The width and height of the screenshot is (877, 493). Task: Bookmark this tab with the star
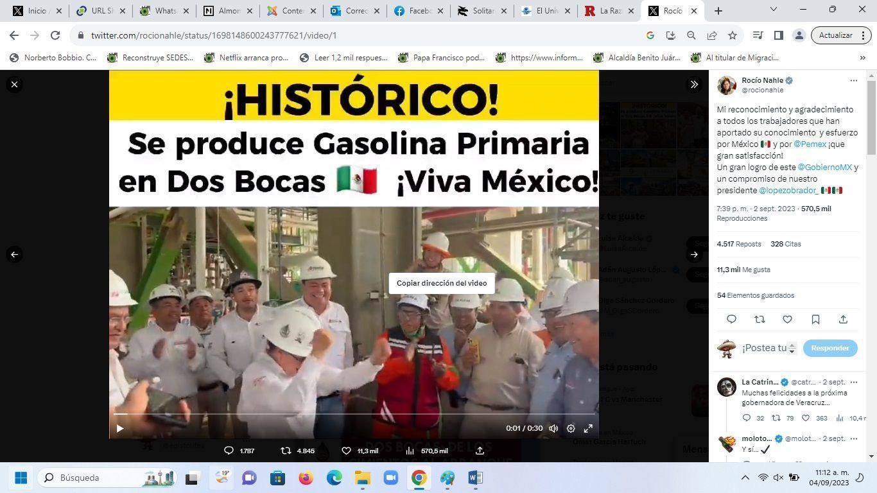pyautogui.click(x=733, y=35)
